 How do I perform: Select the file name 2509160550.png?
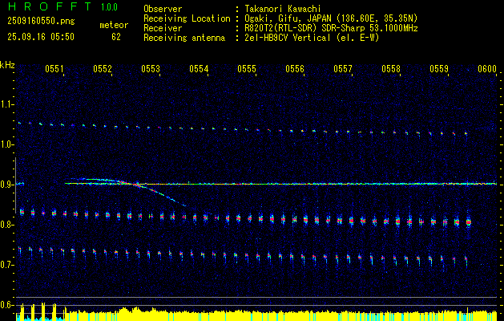pos(41,22)
